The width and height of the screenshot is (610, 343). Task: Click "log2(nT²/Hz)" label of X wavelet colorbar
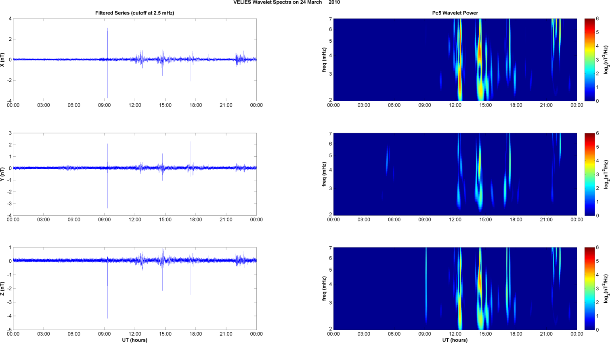[x=606, y=60]
